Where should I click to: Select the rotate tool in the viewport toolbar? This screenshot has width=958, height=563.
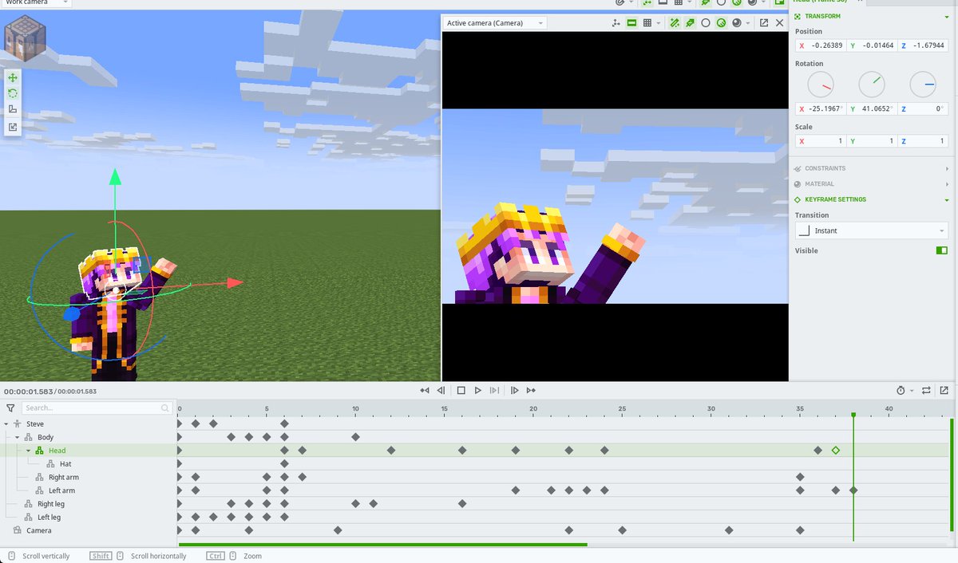13,93
